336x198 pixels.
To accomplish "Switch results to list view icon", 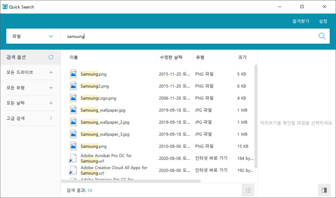I will [248, 190].
